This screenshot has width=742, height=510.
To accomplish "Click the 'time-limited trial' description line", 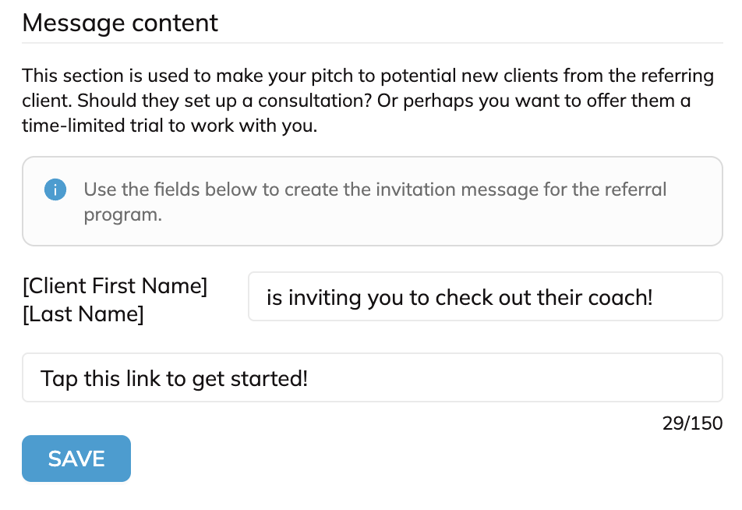I will coord(169,127).
